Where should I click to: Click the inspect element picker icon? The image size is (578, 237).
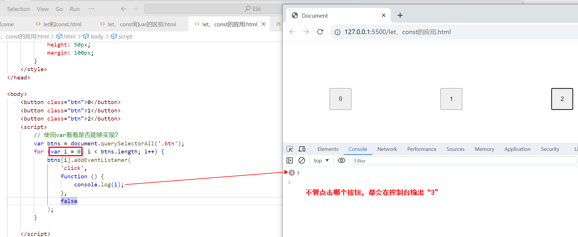pos(290,149)
